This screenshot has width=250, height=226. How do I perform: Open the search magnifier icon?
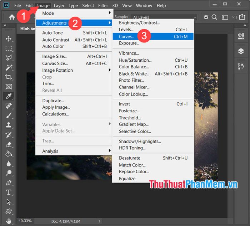click(214, 17)
